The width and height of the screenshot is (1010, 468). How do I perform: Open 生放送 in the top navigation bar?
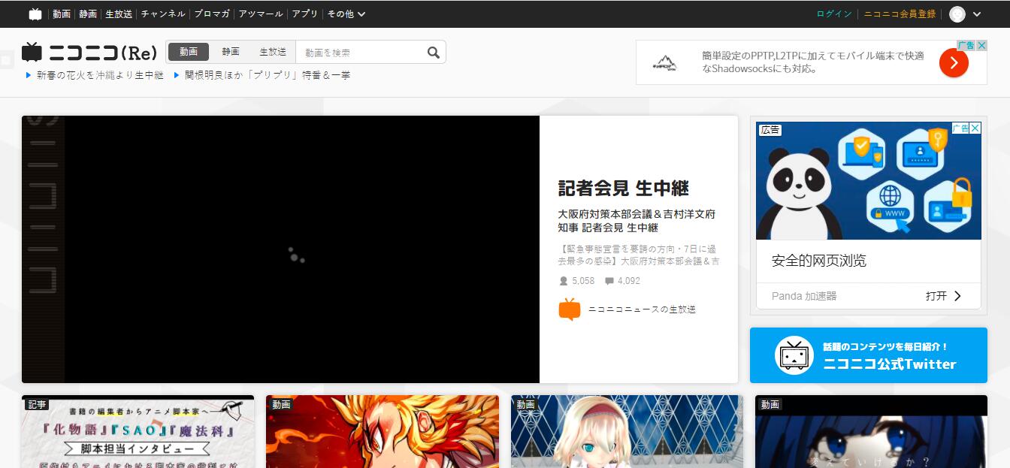(119, 14)
